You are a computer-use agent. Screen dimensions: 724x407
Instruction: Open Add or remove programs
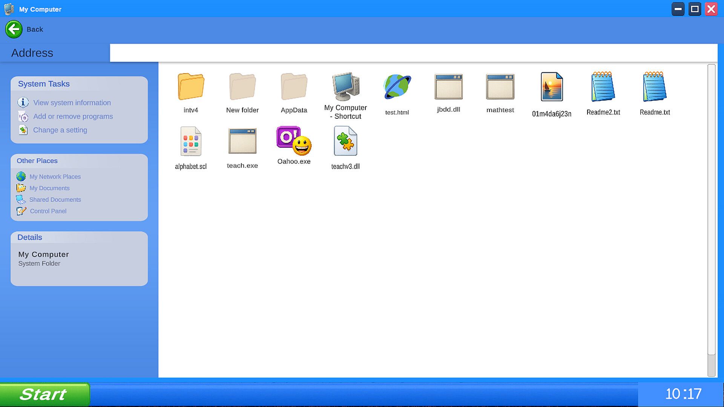tap(73, 116)
